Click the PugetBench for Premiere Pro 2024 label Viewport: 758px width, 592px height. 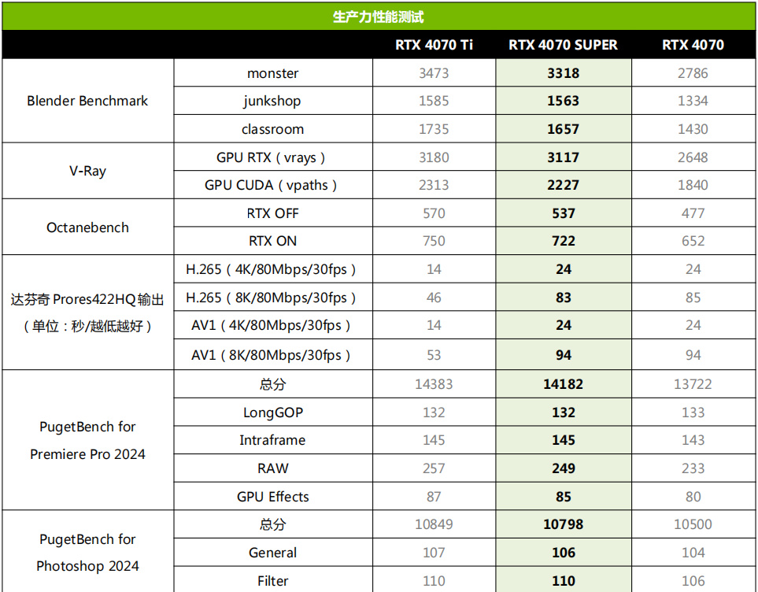coord(87,440)
